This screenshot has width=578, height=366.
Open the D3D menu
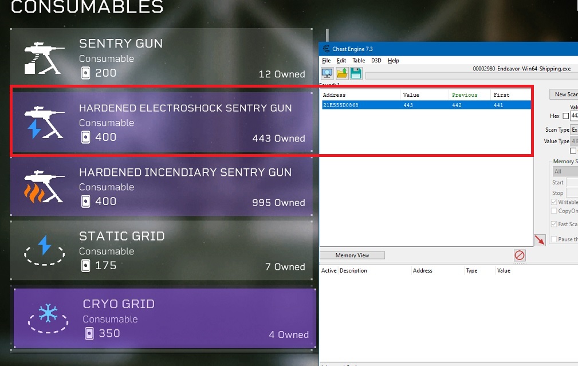376,61
